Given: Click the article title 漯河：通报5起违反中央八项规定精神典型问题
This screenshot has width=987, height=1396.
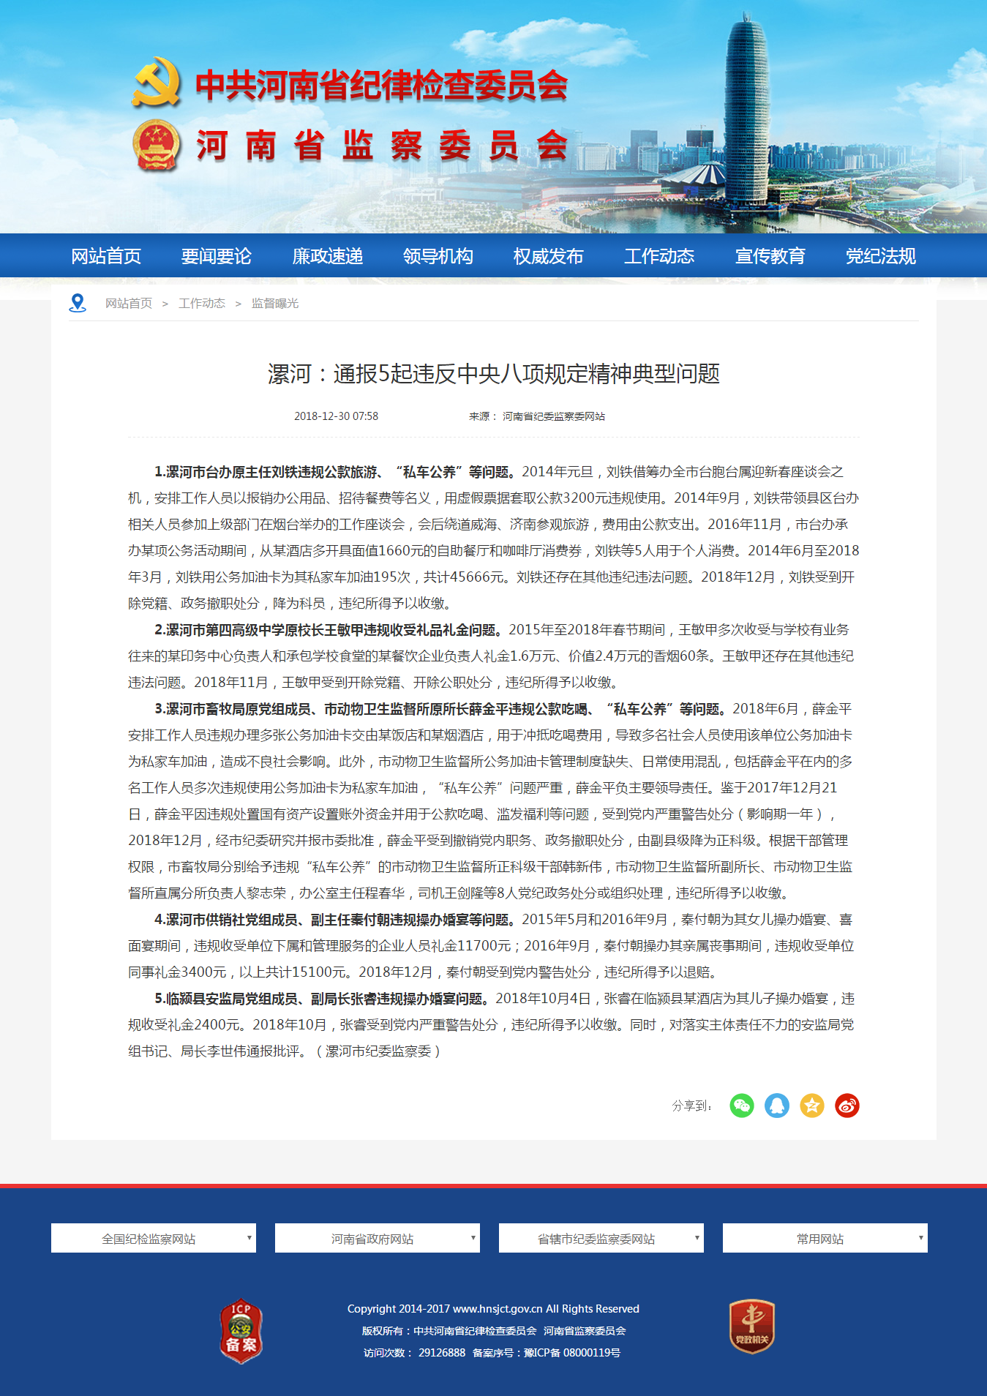Looking at the screenshot, I should (494, 374).
